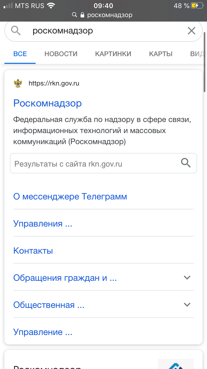Tap the Wi-Fi icon in the status bar
This screenshot has width=207, height=369.
pyautogui.click(x=51, y=6)
